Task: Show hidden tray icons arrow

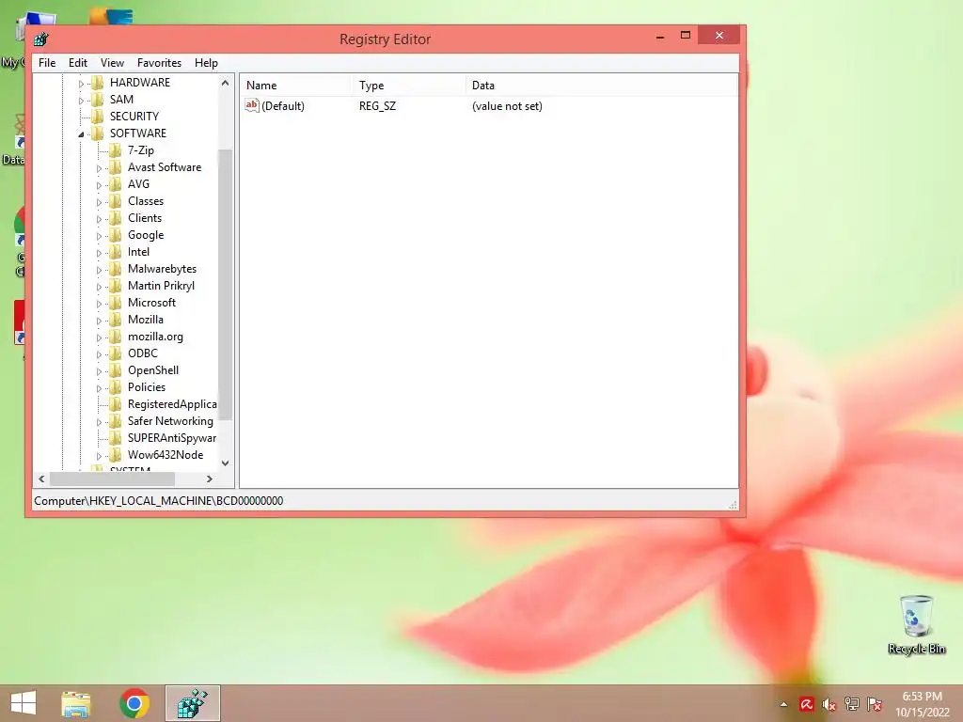Action: click(783, 704)
